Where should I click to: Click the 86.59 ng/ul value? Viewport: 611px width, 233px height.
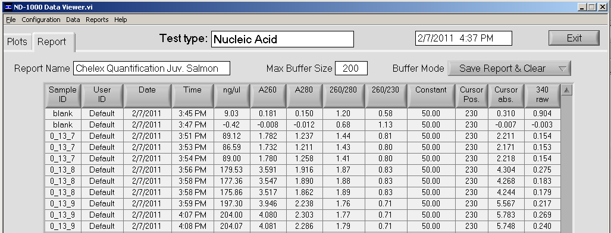[x=232, y=147]
